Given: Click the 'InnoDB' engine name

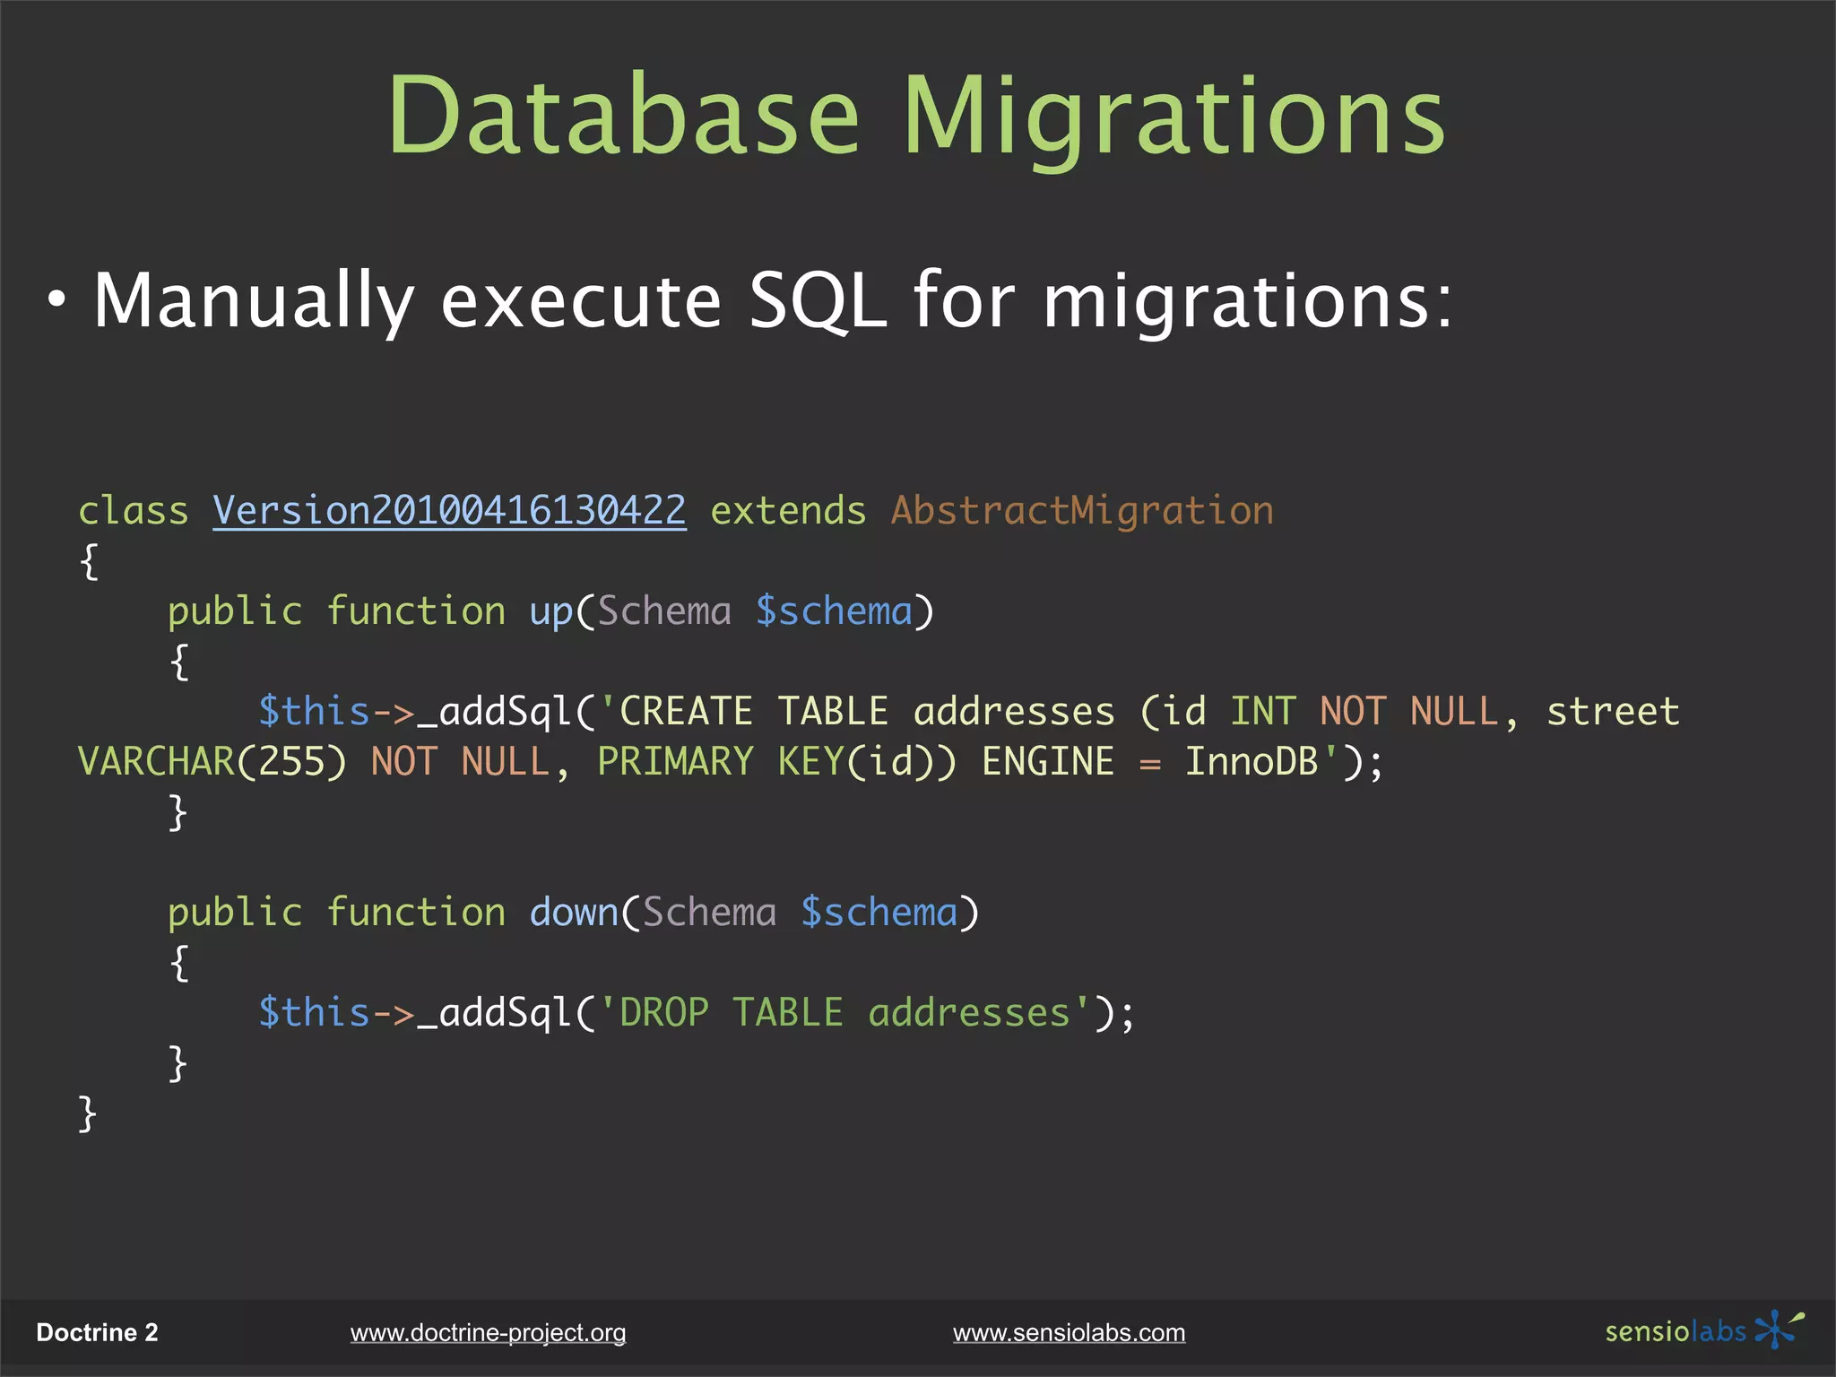Looking at the screenshot, I should [1251, 762].
